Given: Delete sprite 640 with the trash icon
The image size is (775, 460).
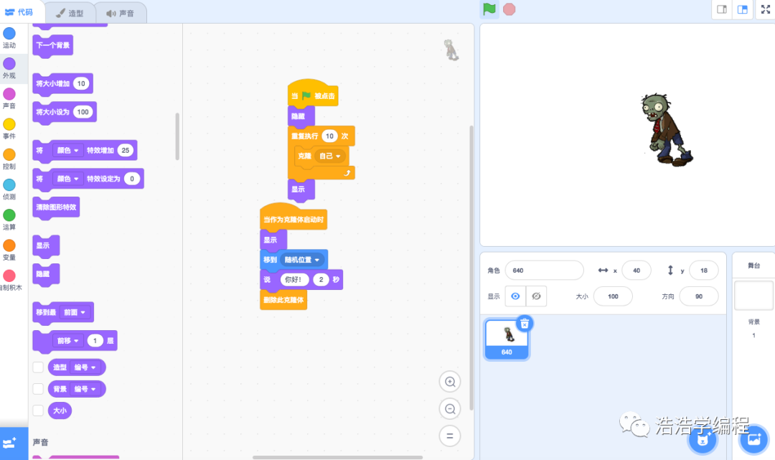Looking at the screenshot, I should pos(525,324).
